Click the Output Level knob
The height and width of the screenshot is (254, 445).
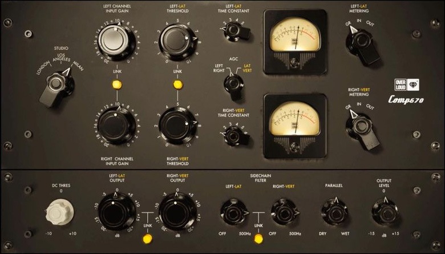click(385, 212)
